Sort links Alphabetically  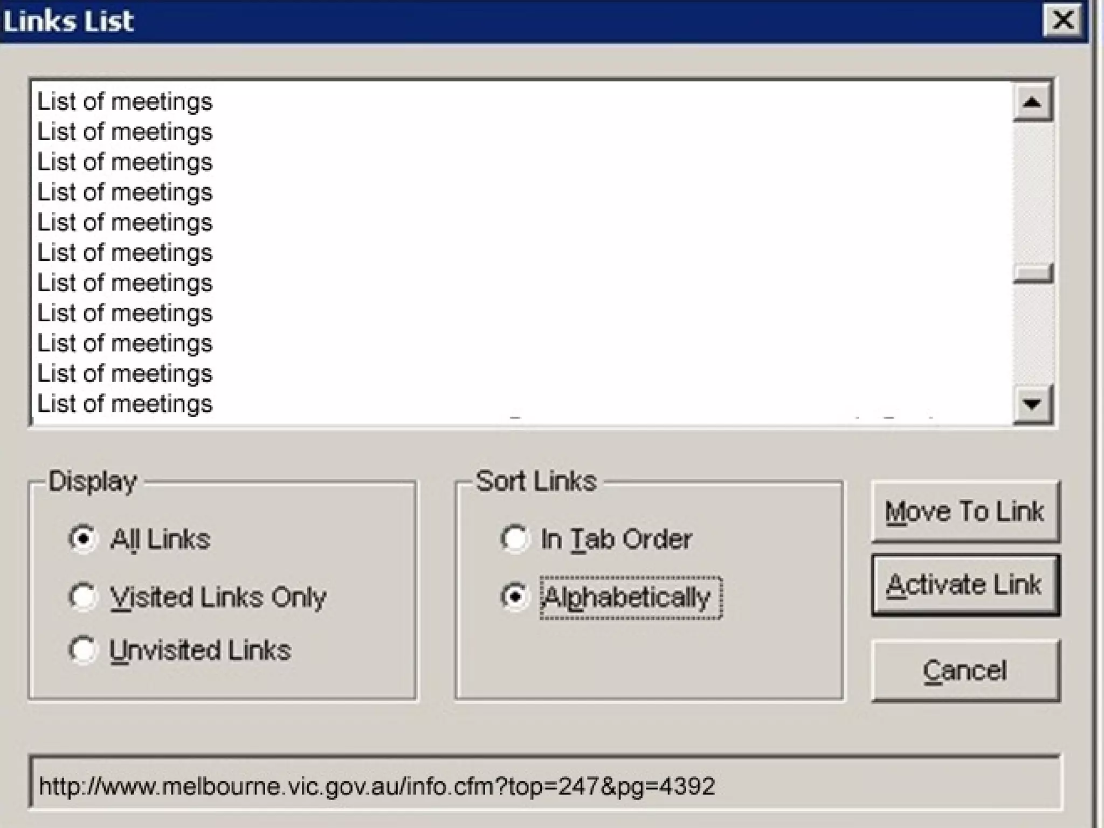(x=514, y=597)
